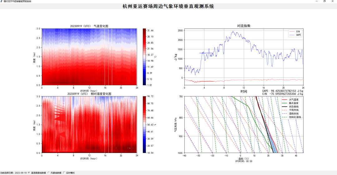This screenshot has width=337, height=175.
Task: Restore down the application window
Action: (325, 1)
